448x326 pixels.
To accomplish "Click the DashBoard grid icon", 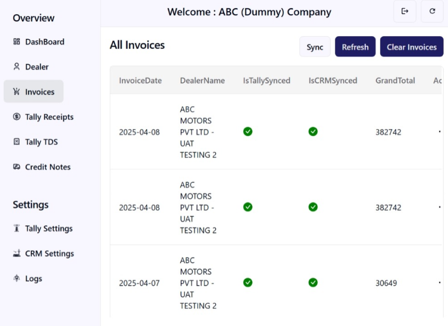I will tap(16, 42).
